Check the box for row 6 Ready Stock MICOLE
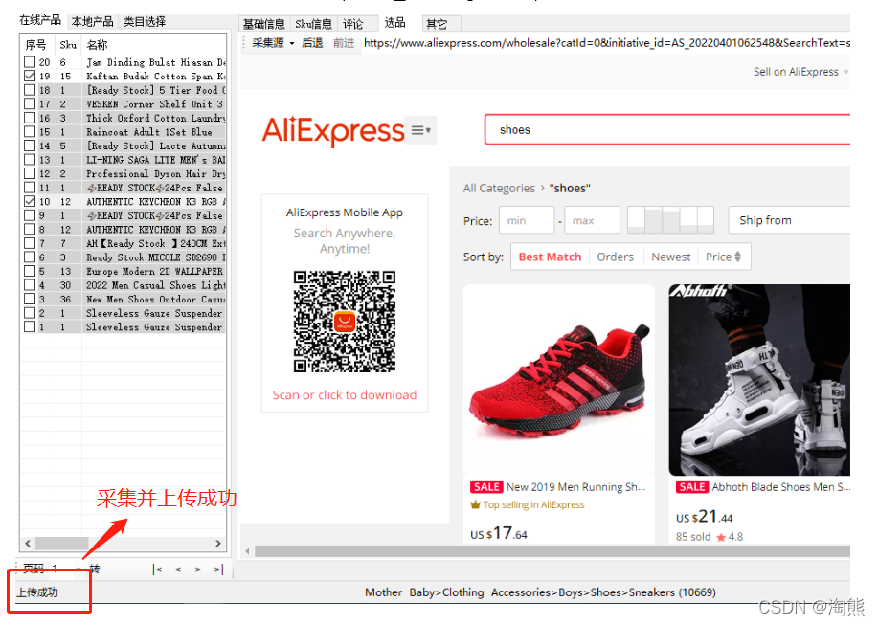This screenshot has width=879, height=626. click(x=30, y=257)
